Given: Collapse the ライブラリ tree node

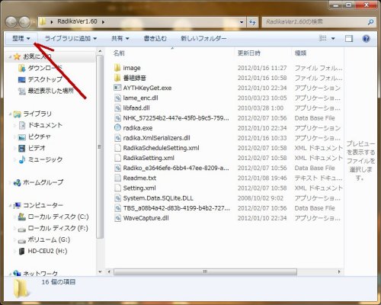Looking at the screenshot, I should click(10, 114).
